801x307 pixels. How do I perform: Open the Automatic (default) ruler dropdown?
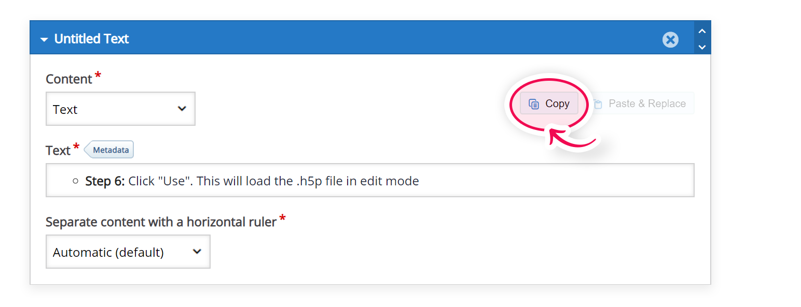pos(128,252)
